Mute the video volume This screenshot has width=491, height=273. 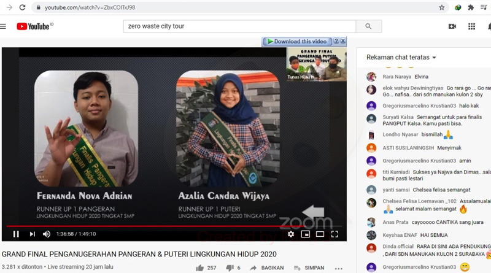(x=47, y=234)
